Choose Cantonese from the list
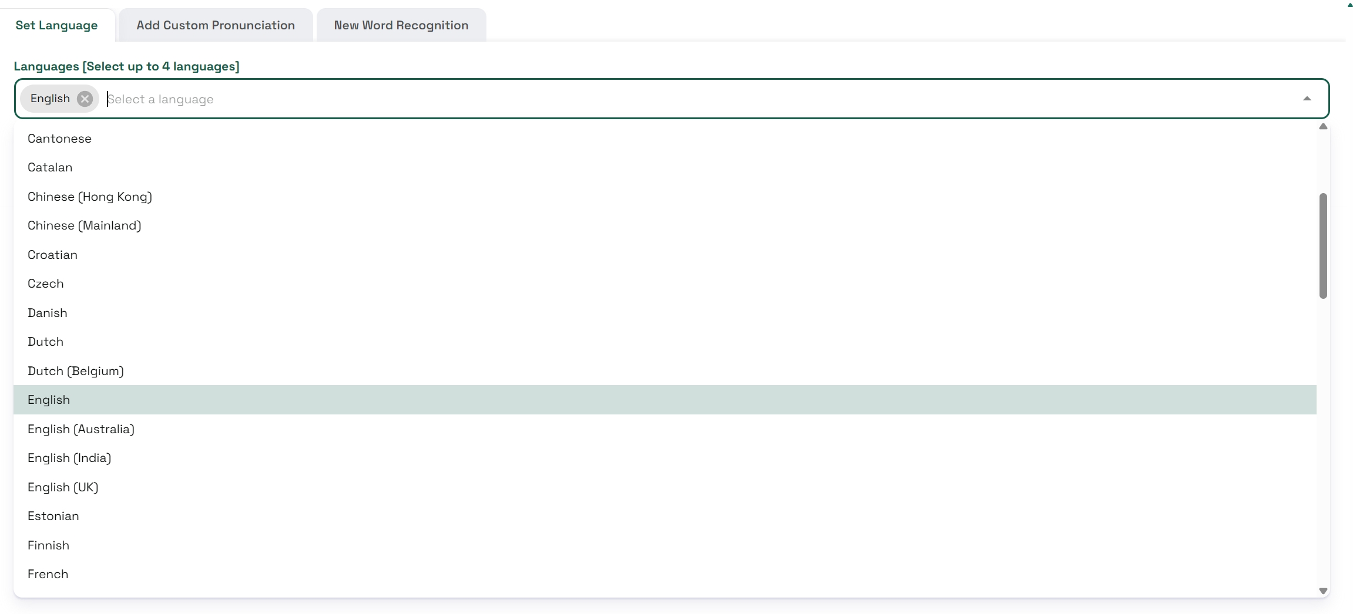The height and width of the screenshot is (614, 1353). (59, 139)
